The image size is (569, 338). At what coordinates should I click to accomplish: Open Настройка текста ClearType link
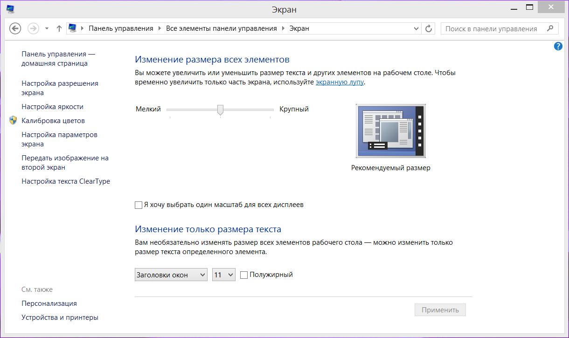pyautogui.click(x=66, y=181)
